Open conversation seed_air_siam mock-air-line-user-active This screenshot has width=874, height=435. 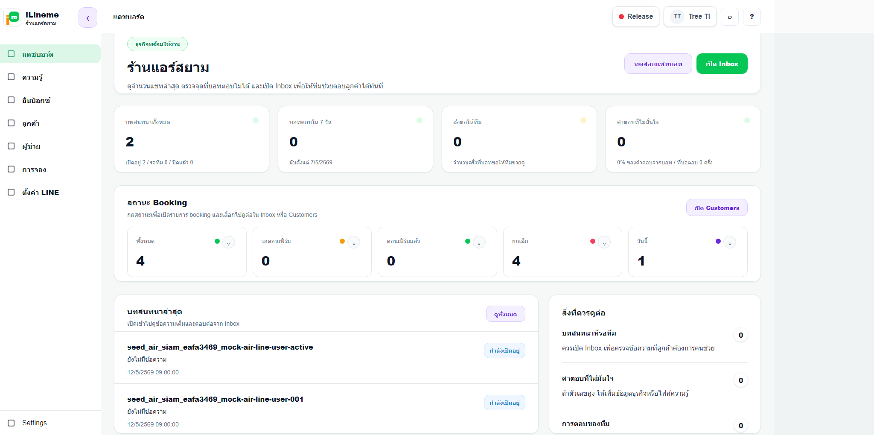[x=326, y=358]
